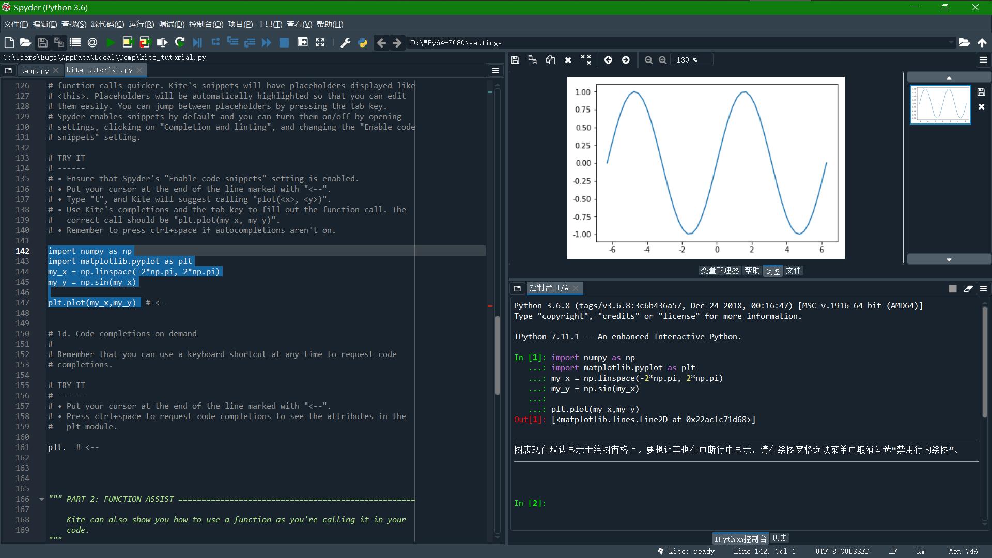The image size is (992, 558).
Task: Open console pane options menu
Action: point(983,289)
